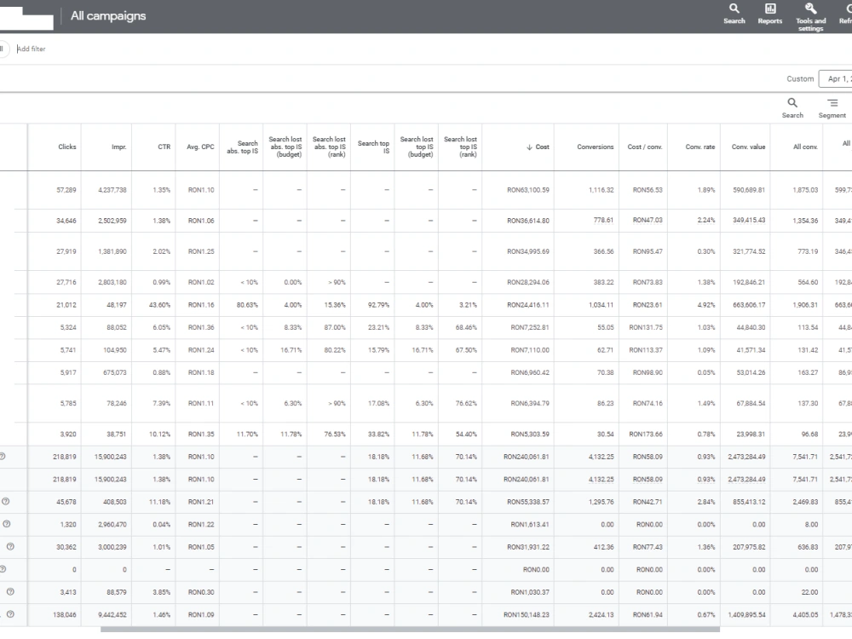The image size is (852, 639).
Task: Select the 43.60% CTR cell
Action: click(x=160, y=305)
